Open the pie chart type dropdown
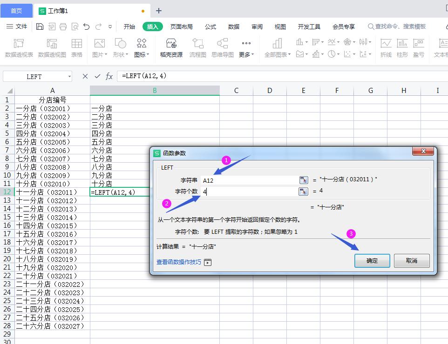This screenshot has height=344, width=448. tap(333, 54)
